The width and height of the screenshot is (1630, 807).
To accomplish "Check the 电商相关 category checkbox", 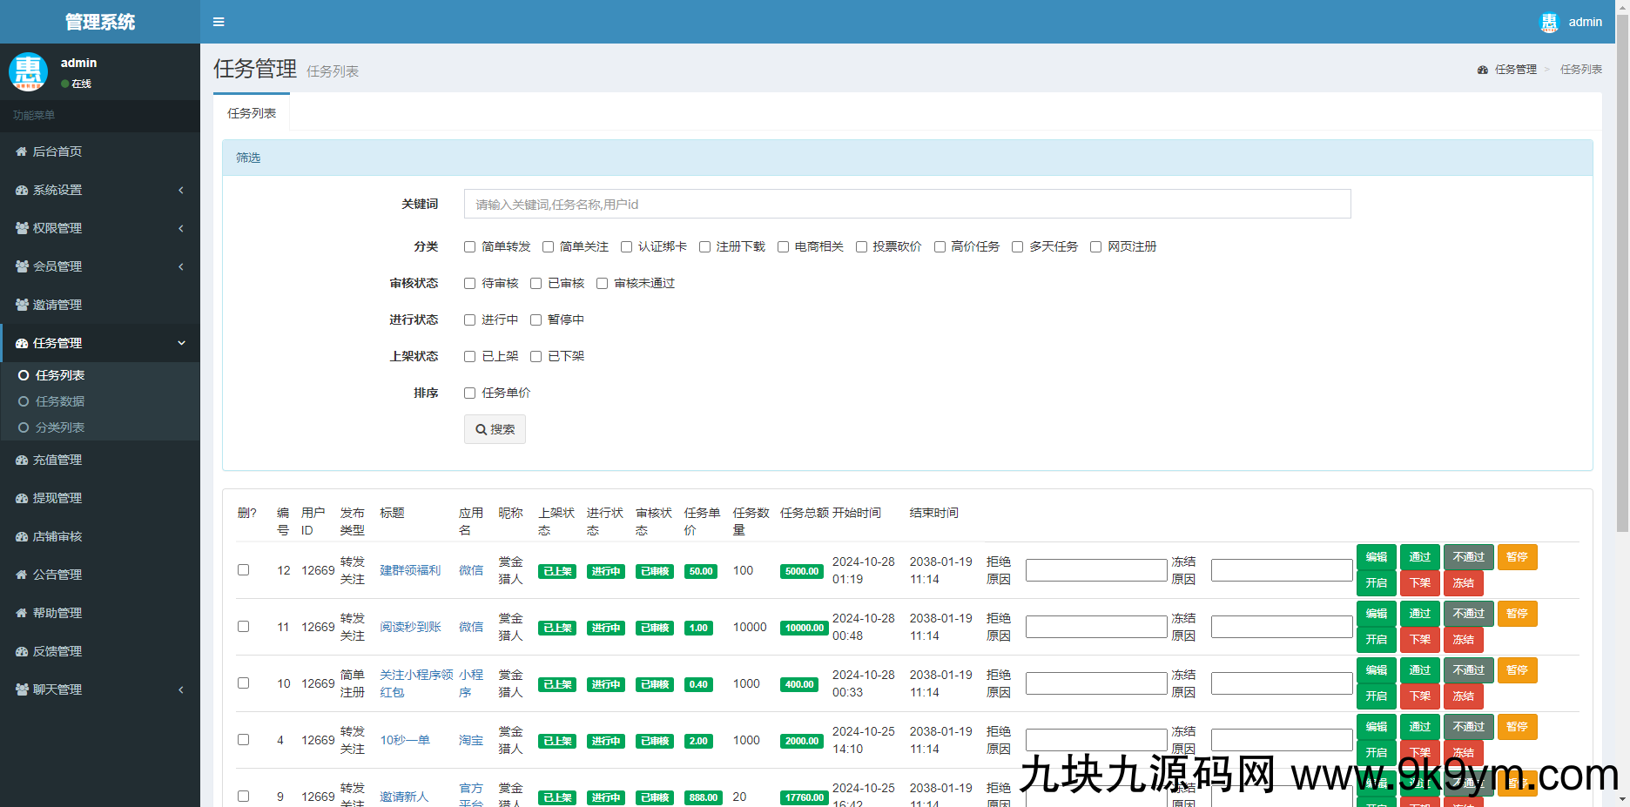I will pos(783,246).
